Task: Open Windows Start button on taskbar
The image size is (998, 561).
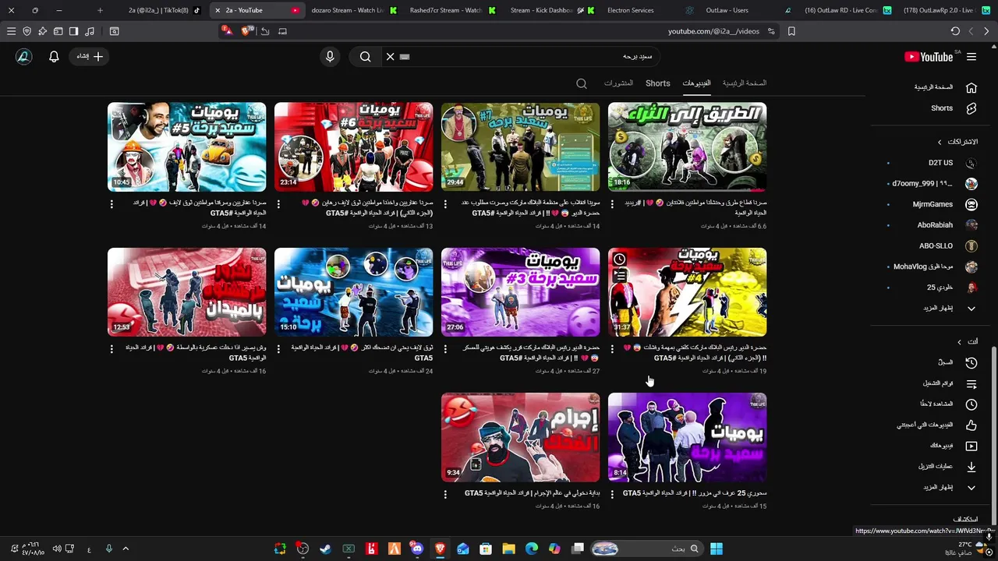Action: point(717,549)
